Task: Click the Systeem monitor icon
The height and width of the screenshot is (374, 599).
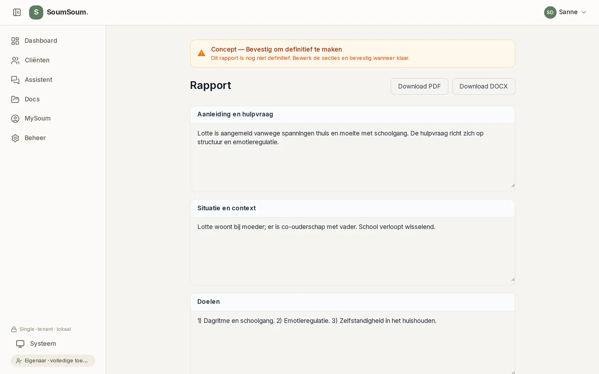Action: 20,344
